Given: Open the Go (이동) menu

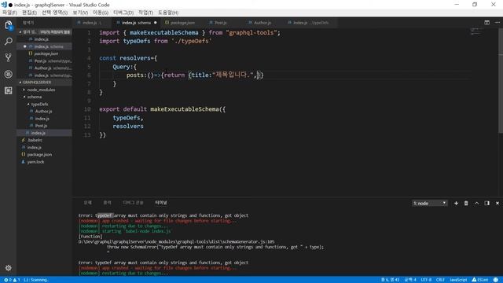Looking at the screenshot, I should tap(101, 13).
